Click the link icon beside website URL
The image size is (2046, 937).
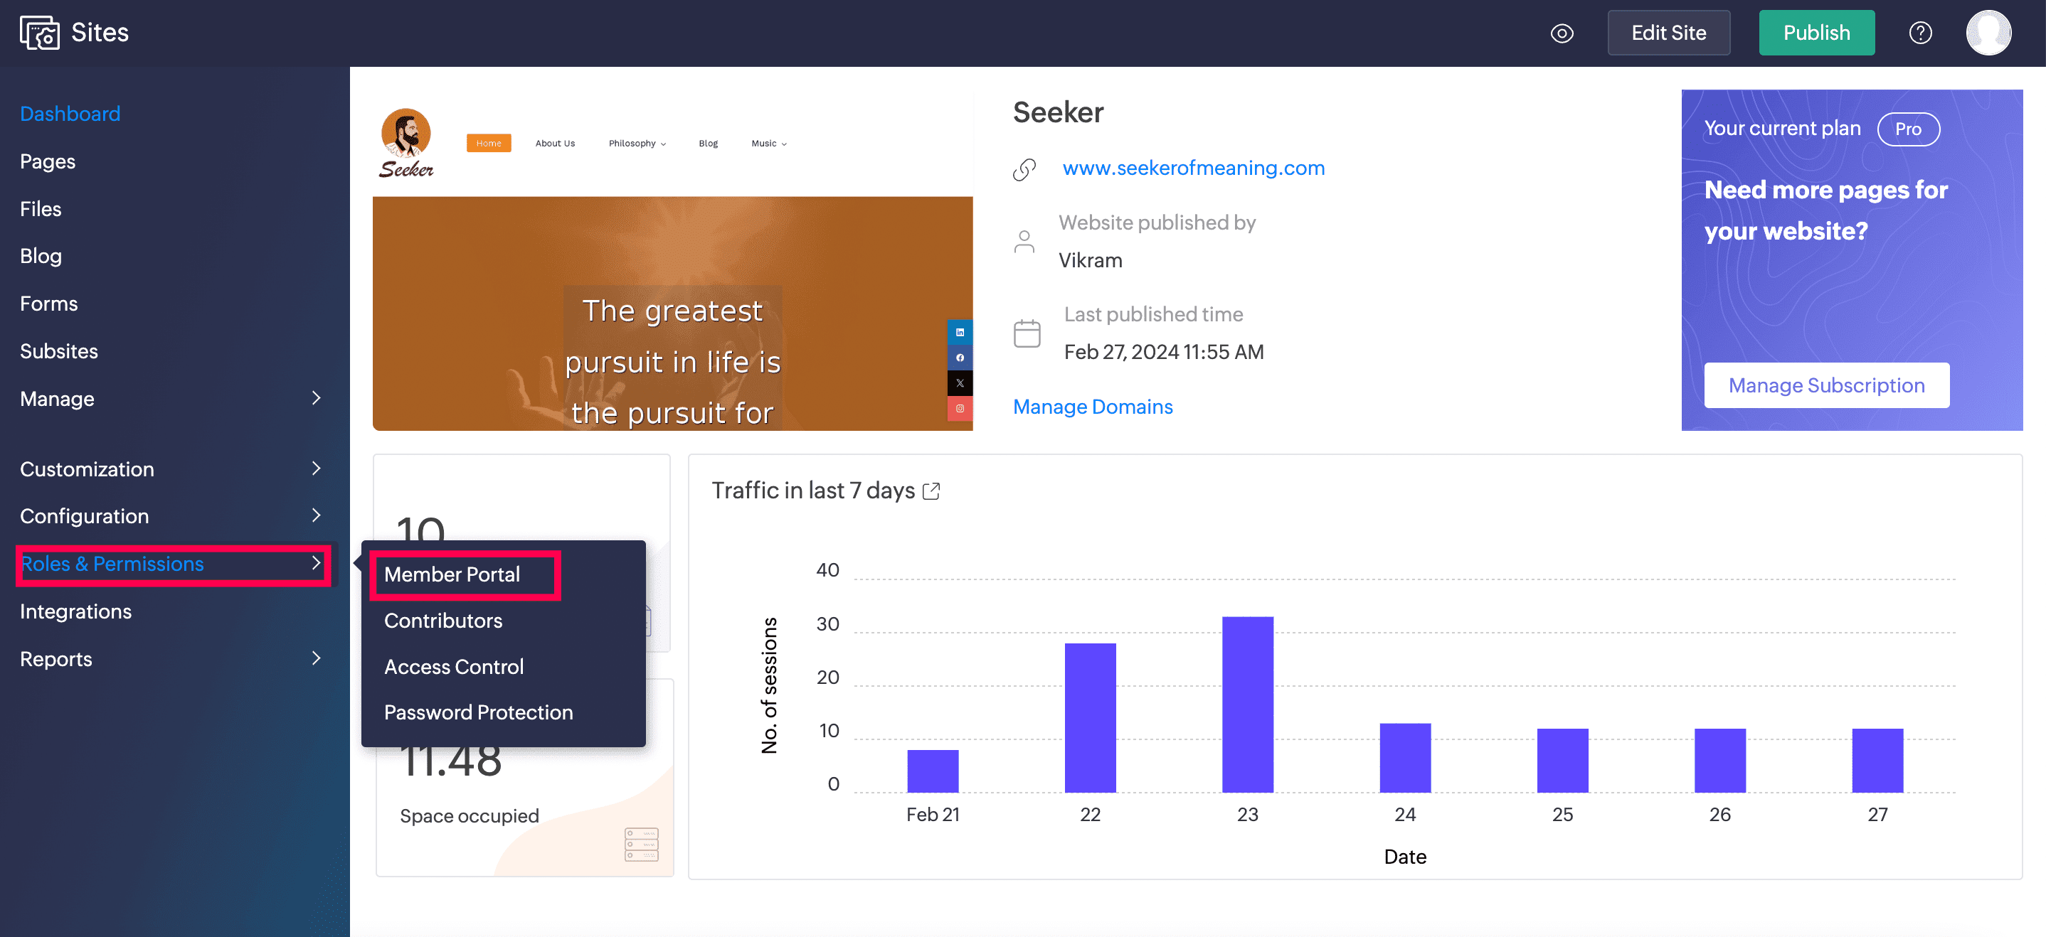tap(1024, 169)
